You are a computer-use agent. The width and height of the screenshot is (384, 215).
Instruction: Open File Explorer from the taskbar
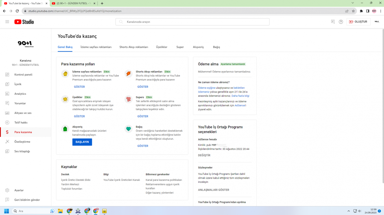(x=60, y=211)
